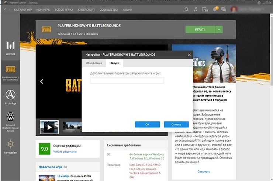Image resolution: width=273 pixels, height=181 pixels.
Task: Open the СООБЩЕСТВО section
Action: tap(108, 10)
